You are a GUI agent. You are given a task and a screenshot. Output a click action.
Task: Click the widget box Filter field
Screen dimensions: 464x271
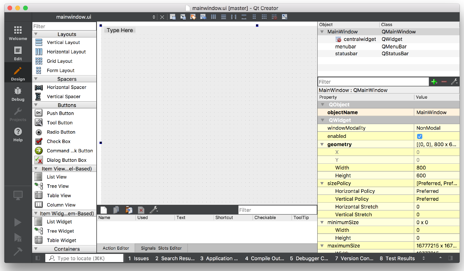click(x=64, y=26)
